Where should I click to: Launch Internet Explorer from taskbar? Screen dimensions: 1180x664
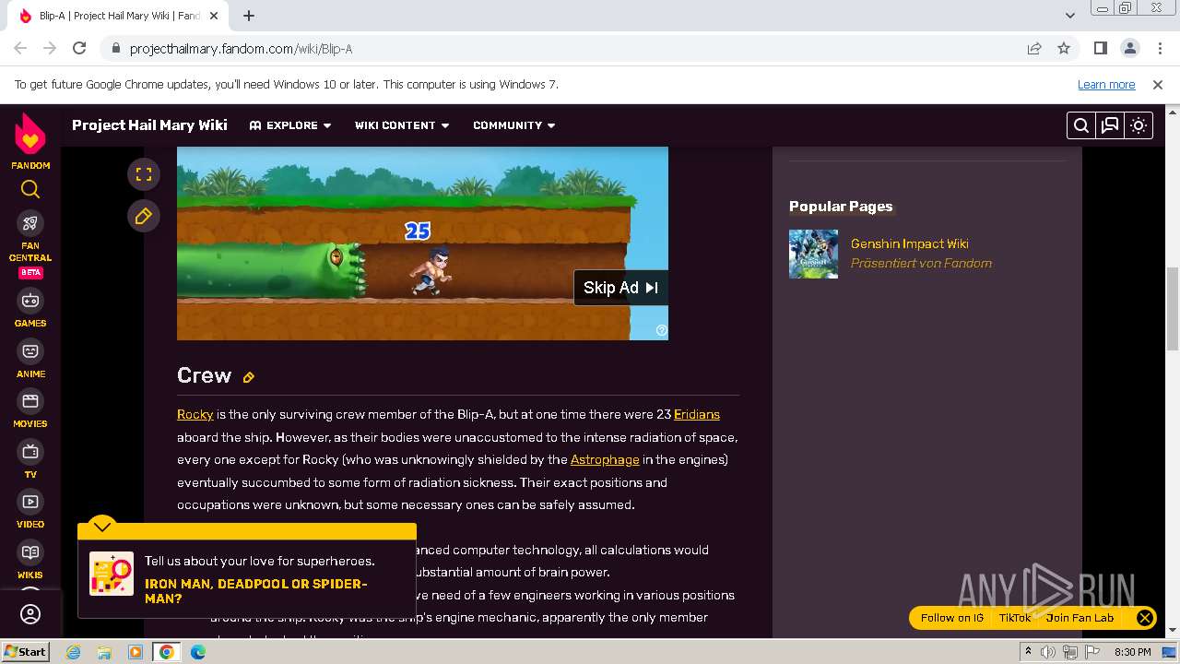pos(73,652)
